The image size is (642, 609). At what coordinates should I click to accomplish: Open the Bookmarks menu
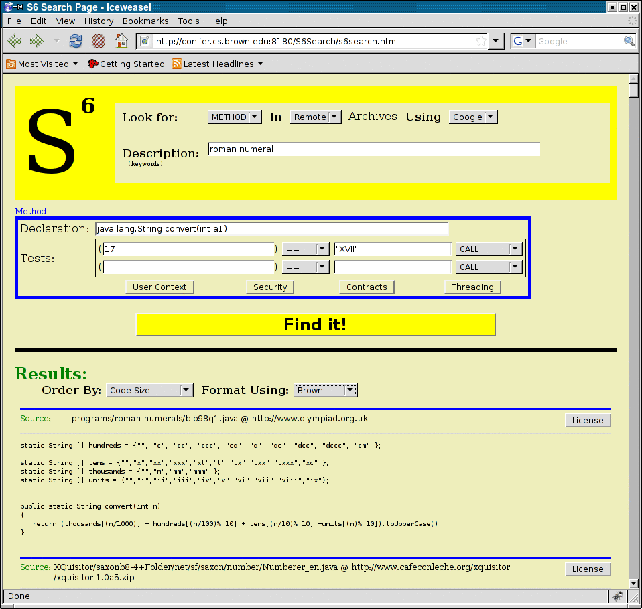click(x=145, y=21)
